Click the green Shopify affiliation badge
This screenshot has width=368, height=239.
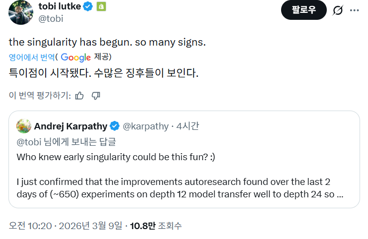[101, 7]
